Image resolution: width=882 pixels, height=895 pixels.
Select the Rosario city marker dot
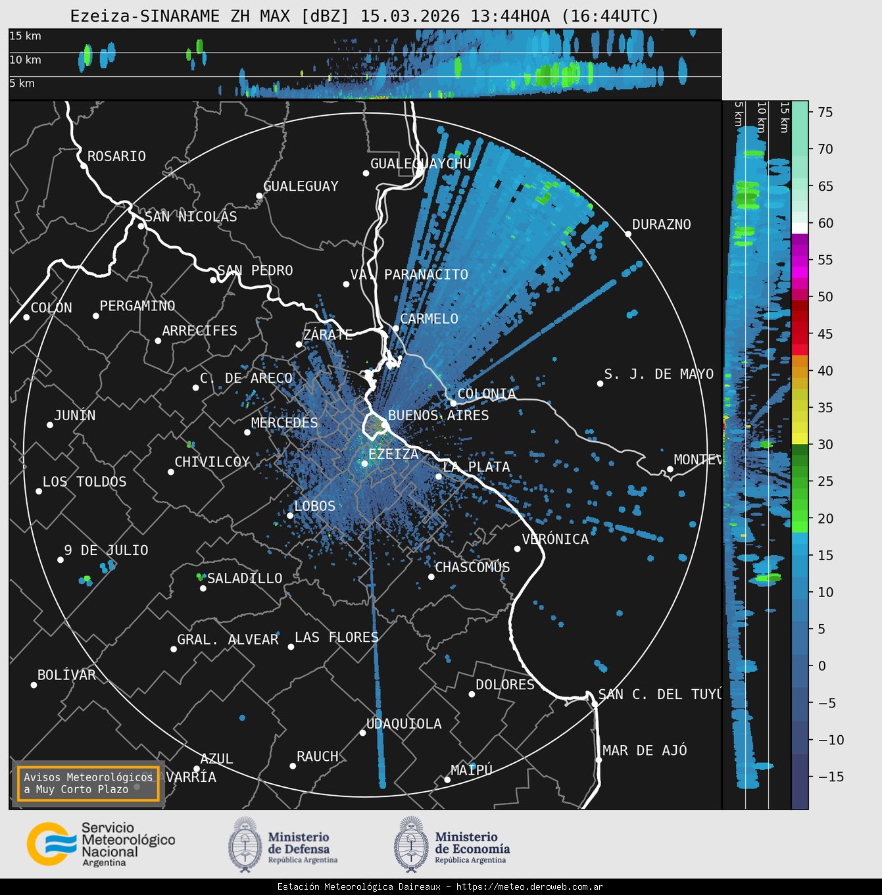(83, 166)
